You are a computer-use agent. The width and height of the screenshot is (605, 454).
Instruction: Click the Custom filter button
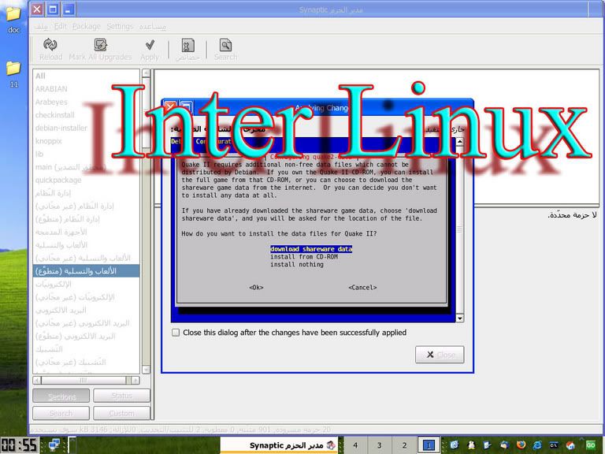pos(121,413)
